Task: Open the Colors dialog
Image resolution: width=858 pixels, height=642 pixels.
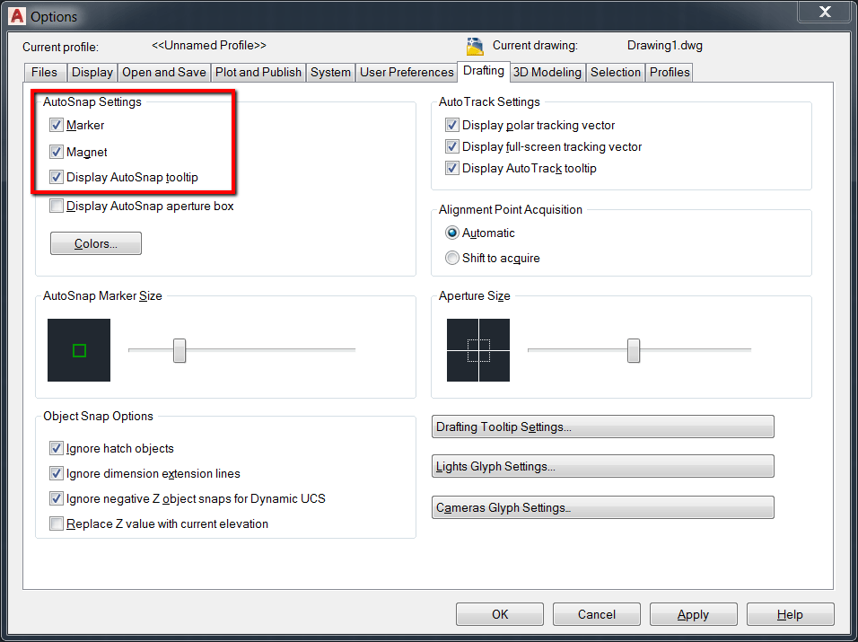Action: (95, 242)
